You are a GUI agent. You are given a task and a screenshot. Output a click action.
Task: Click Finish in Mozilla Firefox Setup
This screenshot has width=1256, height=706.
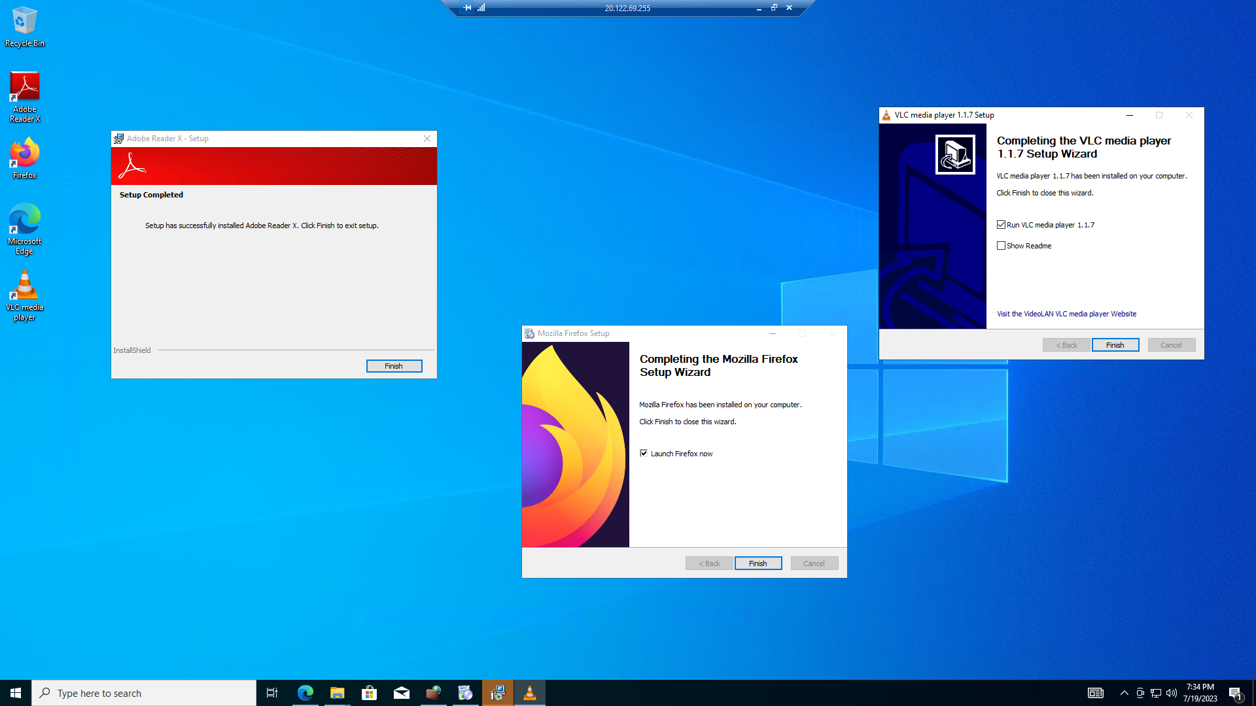758,563
